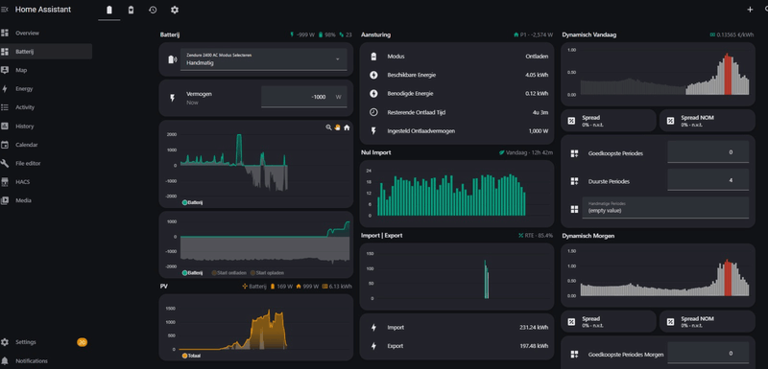Expand the Zendure Modus Selecteren dropdown
Screen dimensions: 768x369
(x=263, y=59)
